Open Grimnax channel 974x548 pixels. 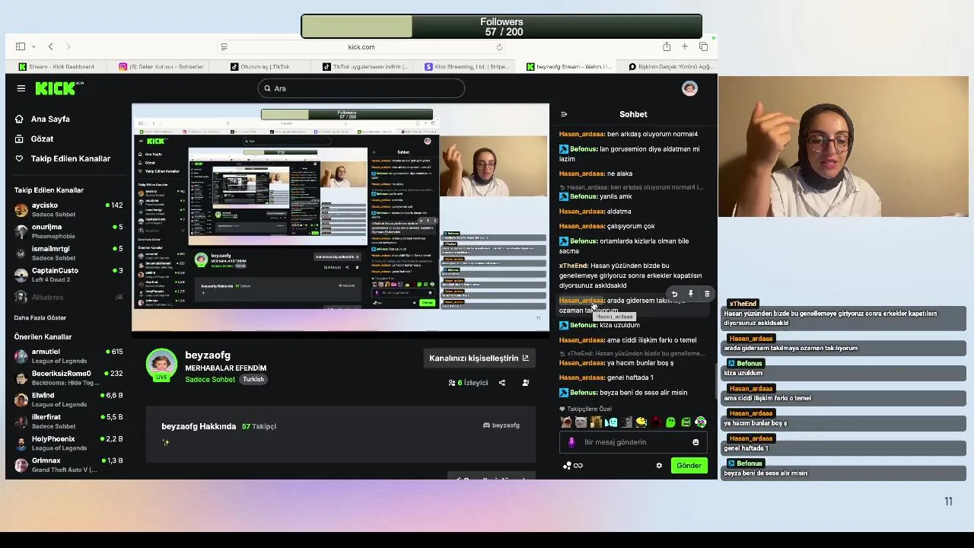pos(68,465)
